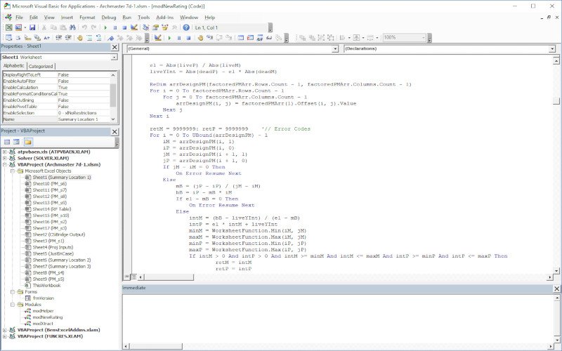The width and height of the screenshot is (562, 351).
Task: Collapse the Modules folder in project tree
Action: pyautogui.click(x=13, y=304)
